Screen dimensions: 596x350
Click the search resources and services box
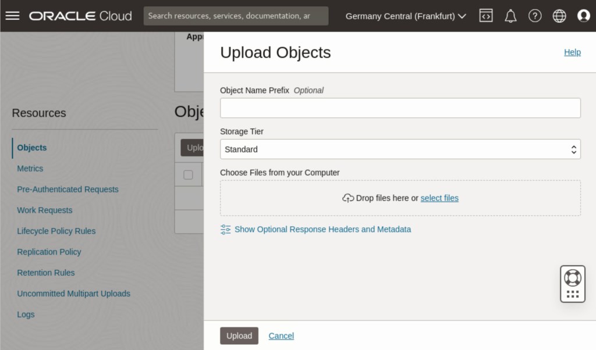pyautogui.click(x=236, y=16)
